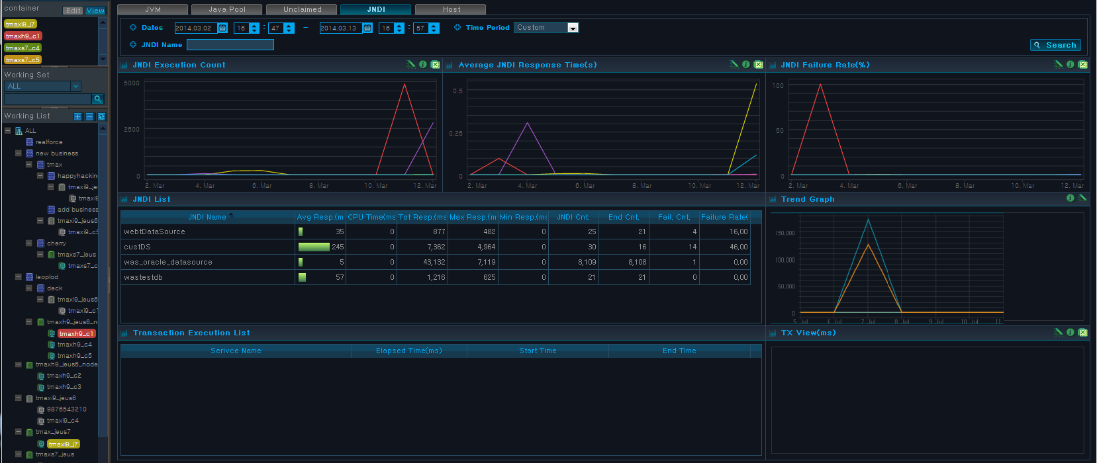Adjust the start minute 47 stepper
This screenshot has width=1097, height=463.
pos(289,28)
